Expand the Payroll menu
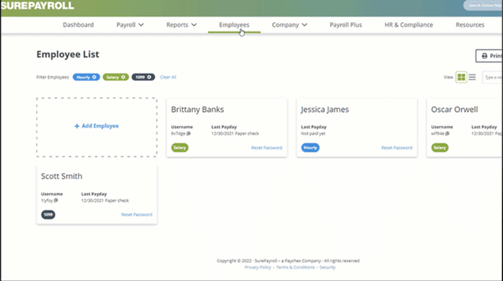 pos(130,25)
